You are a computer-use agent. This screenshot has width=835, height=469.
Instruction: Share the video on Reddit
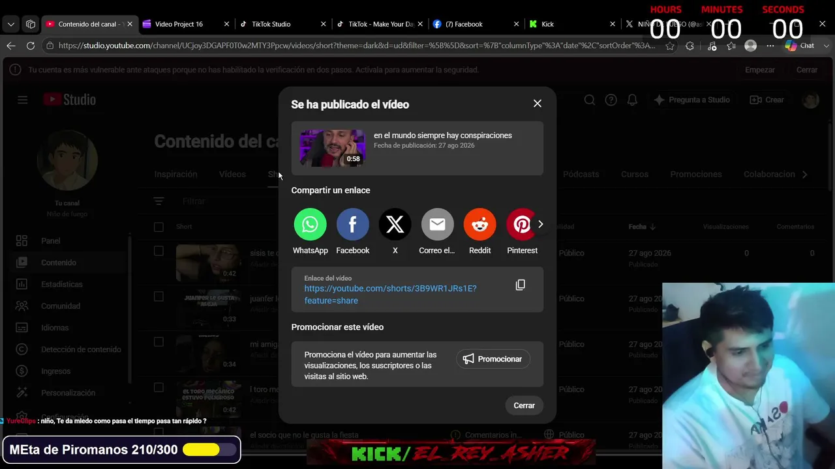(x=479, y=225)
